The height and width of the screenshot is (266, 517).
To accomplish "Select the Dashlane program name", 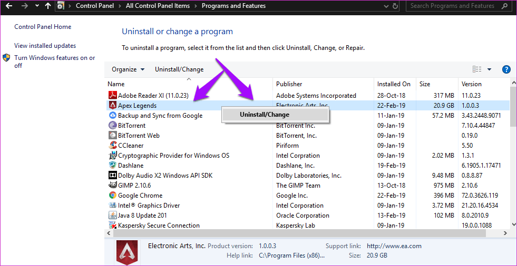I will (131, 166).
